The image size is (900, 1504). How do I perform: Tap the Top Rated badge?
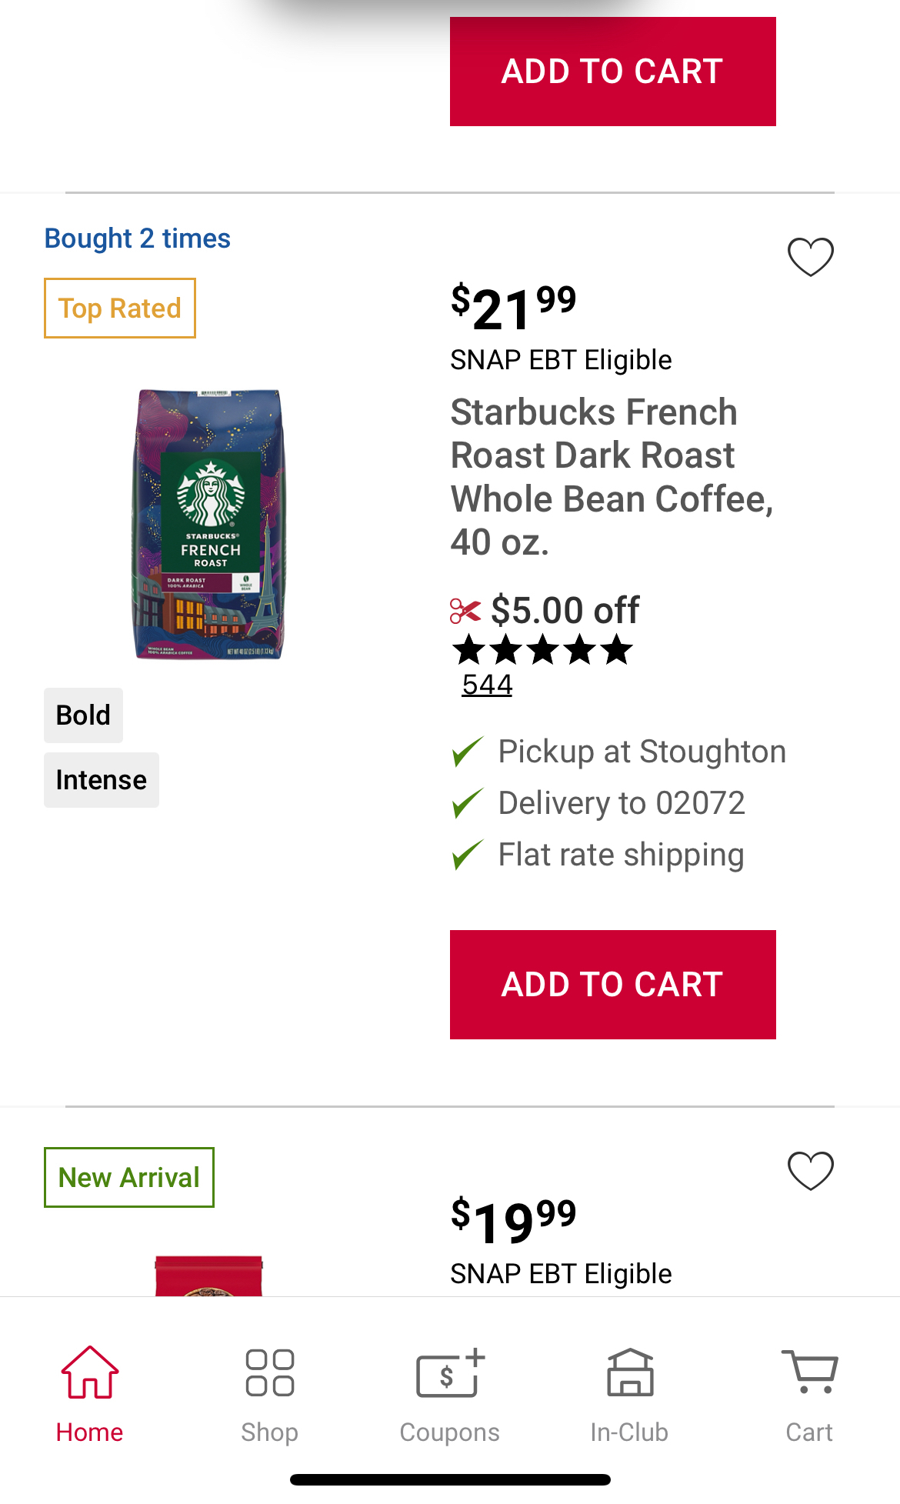(120, 308)
